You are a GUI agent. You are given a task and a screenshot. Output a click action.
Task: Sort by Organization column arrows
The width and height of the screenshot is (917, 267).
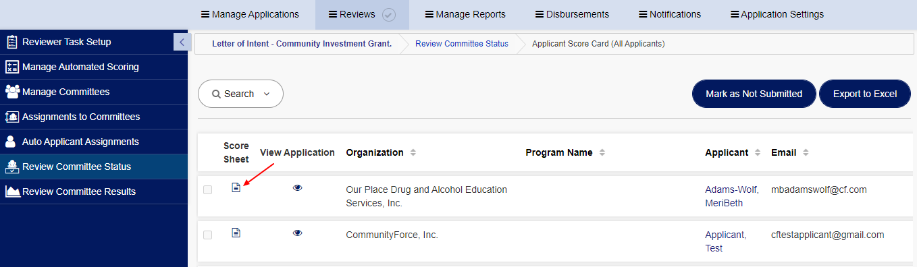(x=413, y=152)
